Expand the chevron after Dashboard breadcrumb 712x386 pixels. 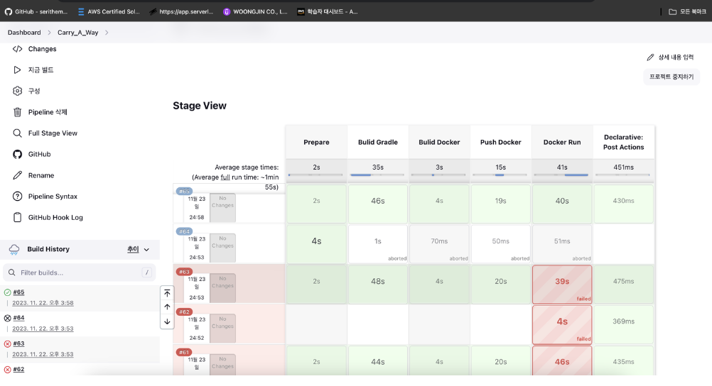[x=49, y=33]
